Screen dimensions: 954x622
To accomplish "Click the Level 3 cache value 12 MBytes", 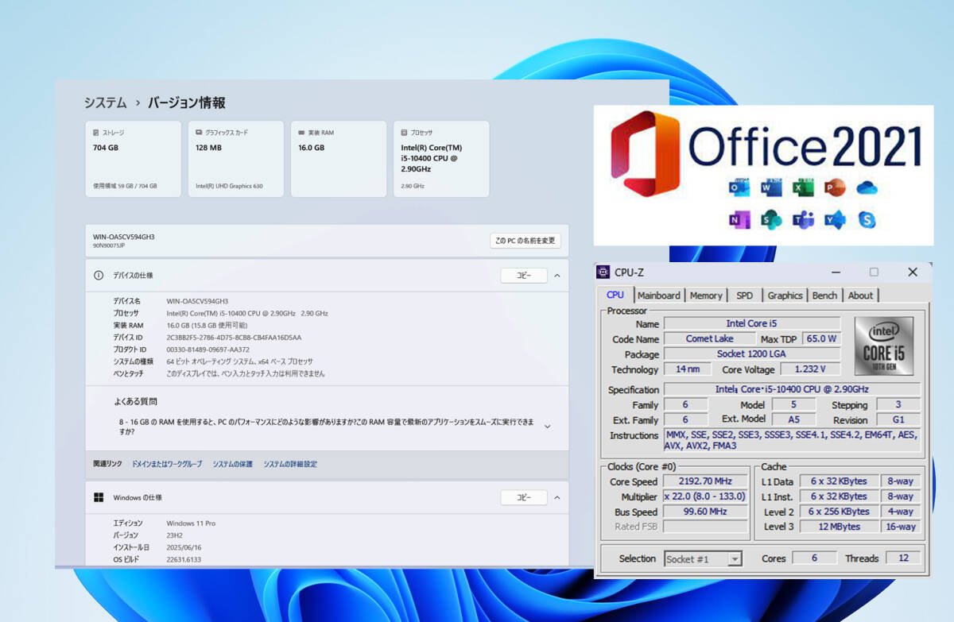I will tap(839, 527).
